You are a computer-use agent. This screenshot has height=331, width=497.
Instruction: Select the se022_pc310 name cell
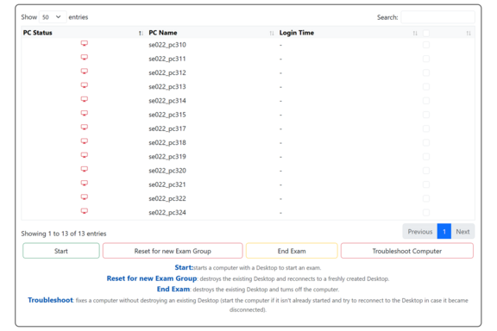click(167, 45)
